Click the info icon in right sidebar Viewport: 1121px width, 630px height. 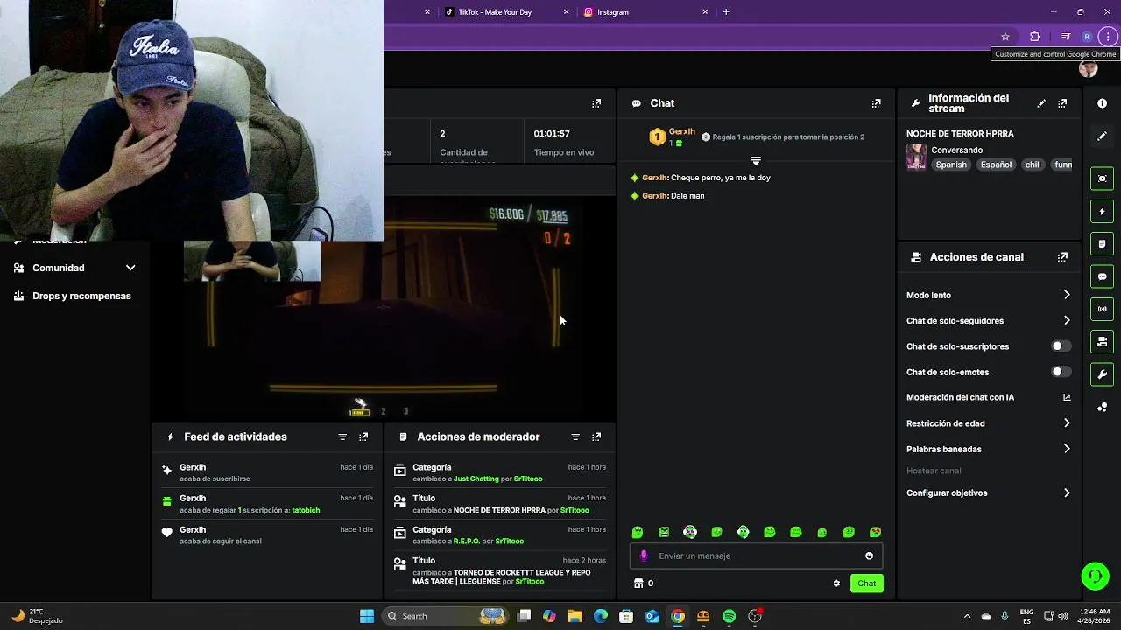pyautogui.click(x=1102, y=103)
